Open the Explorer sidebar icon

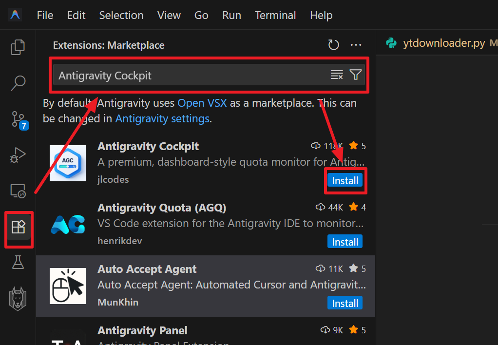click(18, 47)
